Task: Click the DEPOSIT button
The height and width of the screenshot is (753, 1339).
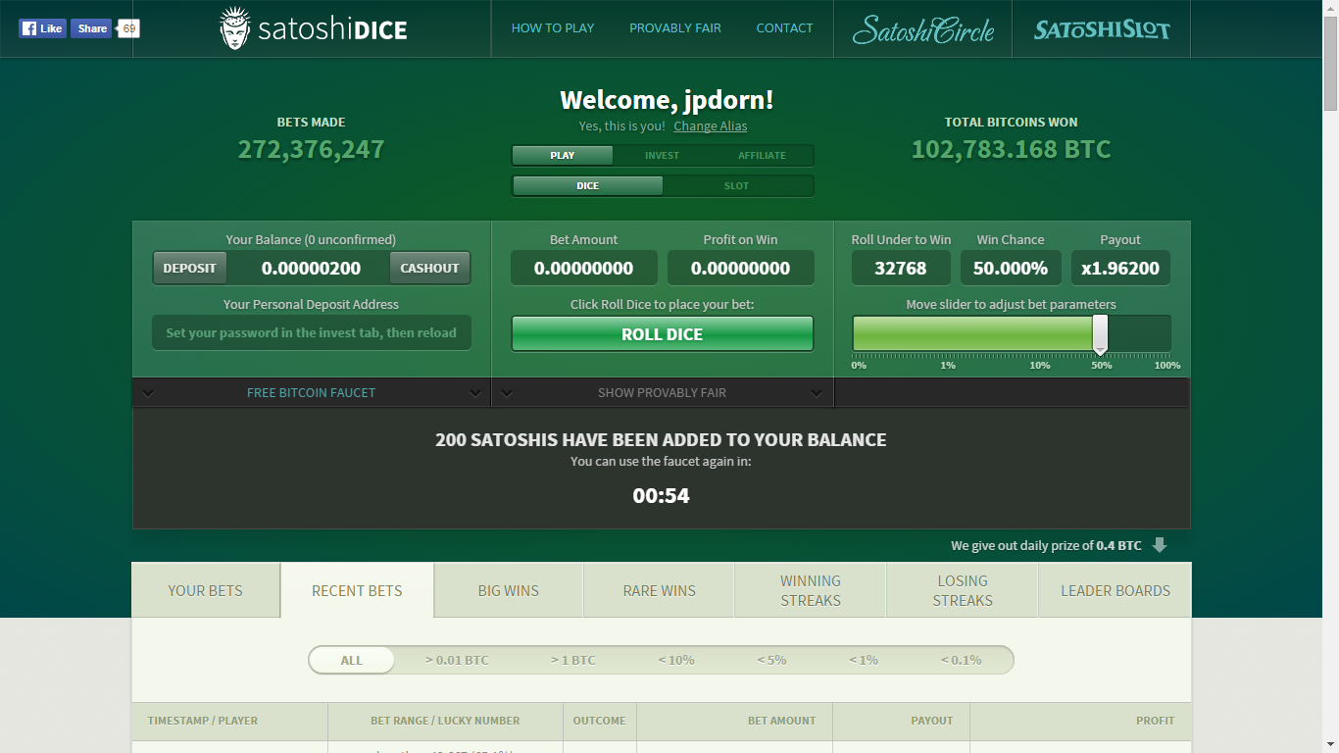Action: coord(189,267)
